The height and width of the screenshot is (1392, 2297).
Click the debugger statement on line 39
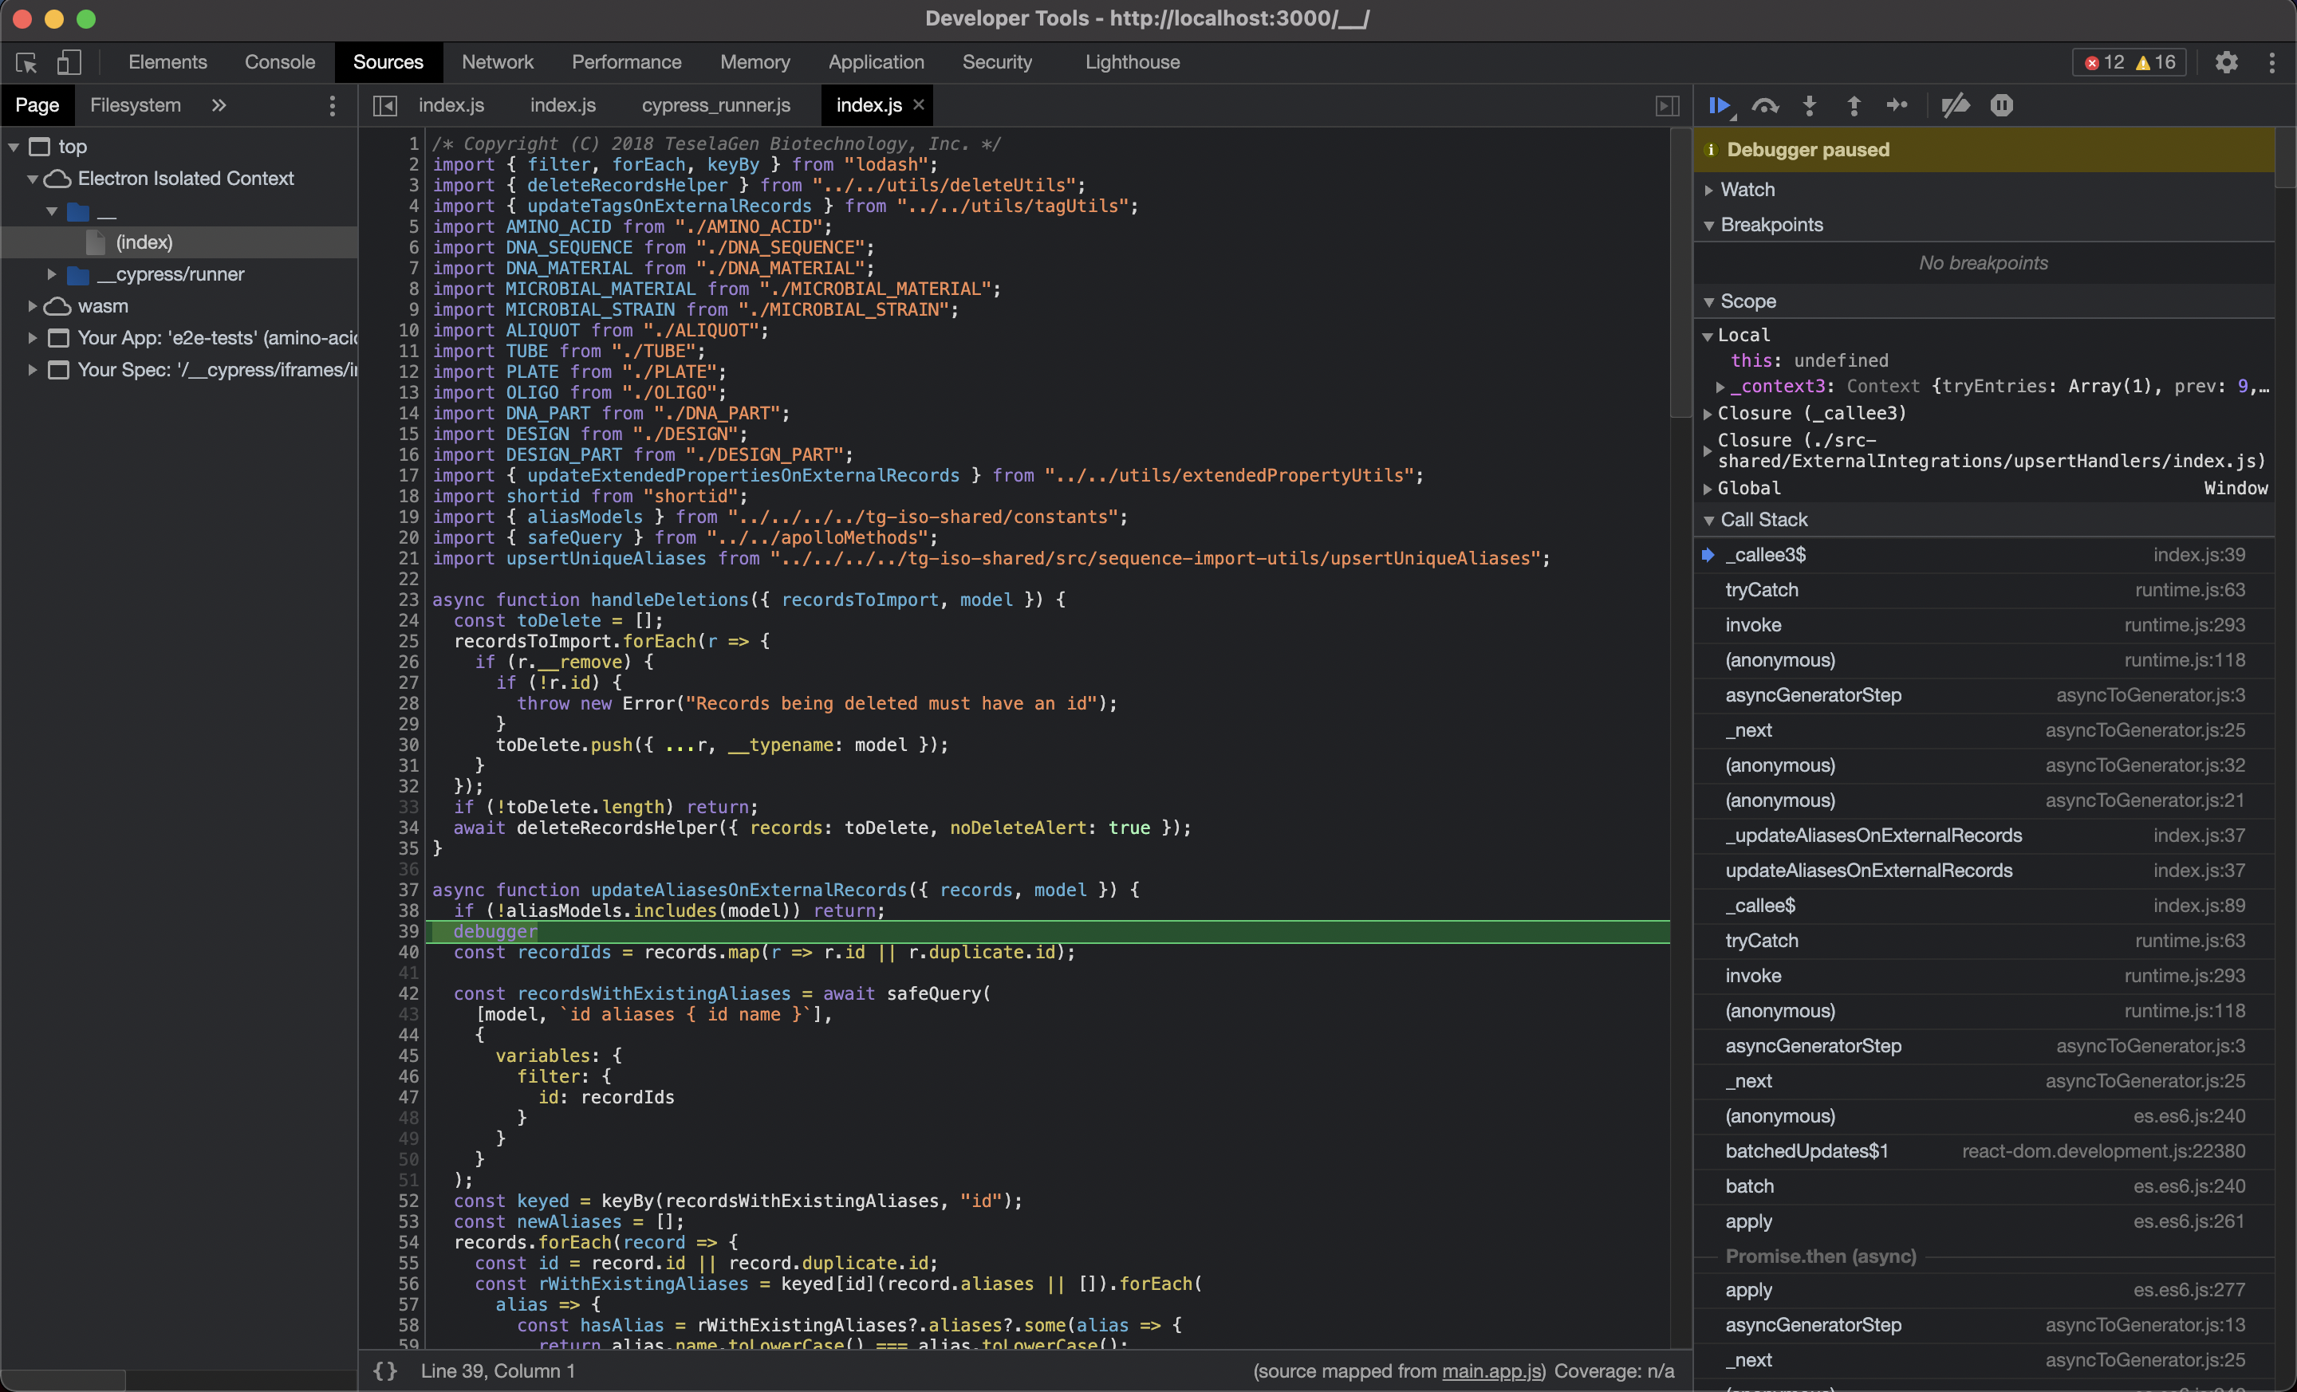pyautogui.click(x=495, y=931)
